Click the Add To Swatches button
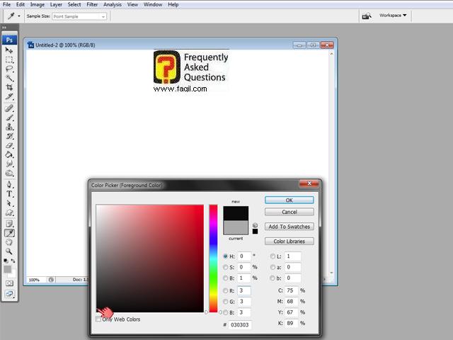The height and width of the screenshot is (340, 453). pos(289,227)
